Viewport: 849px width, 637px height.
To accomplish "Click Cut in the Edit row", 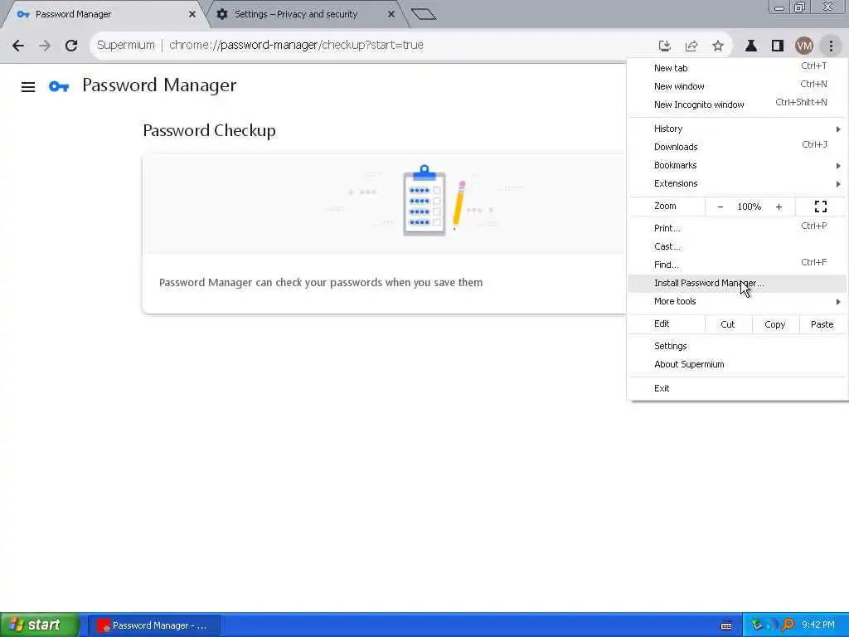I will pyautogui.click(x=728, y=324).
